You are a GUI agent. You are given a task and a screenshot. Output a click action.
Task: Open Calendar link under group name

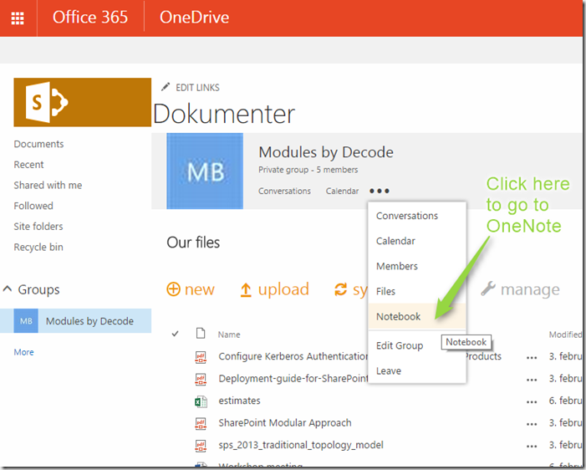click(x=342, y=191)
